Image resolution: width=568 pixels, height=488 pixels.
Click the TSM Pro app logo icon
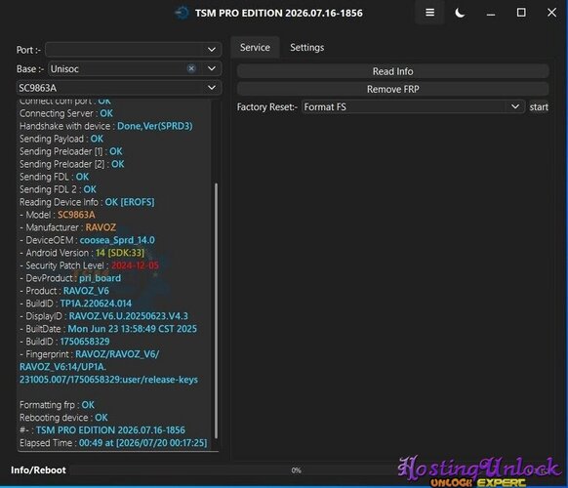(x=183, y=13)
